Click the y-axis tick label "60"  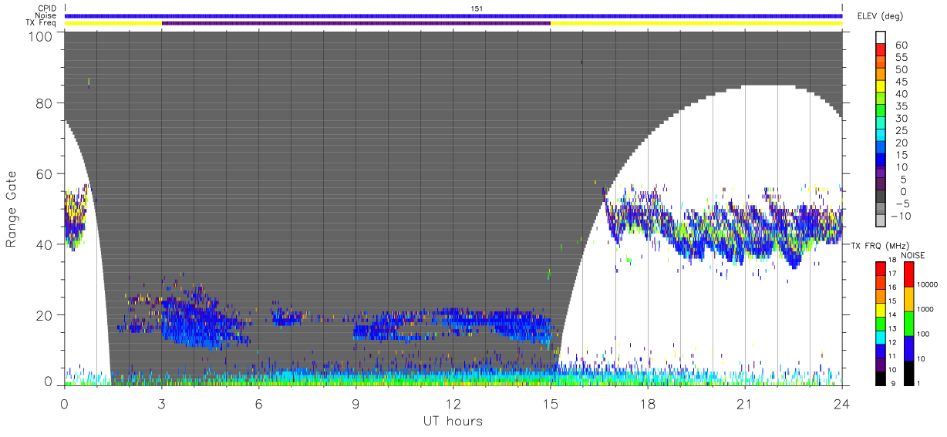tap(44, 174)
